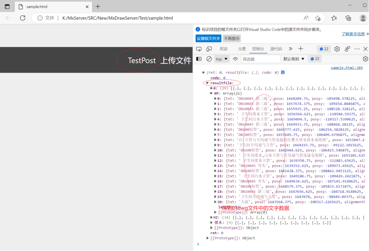The height and width of the screenshot is (251, 369).
Task: Open the 22 issues badge in the tab bar
Action: click(324, 49)
